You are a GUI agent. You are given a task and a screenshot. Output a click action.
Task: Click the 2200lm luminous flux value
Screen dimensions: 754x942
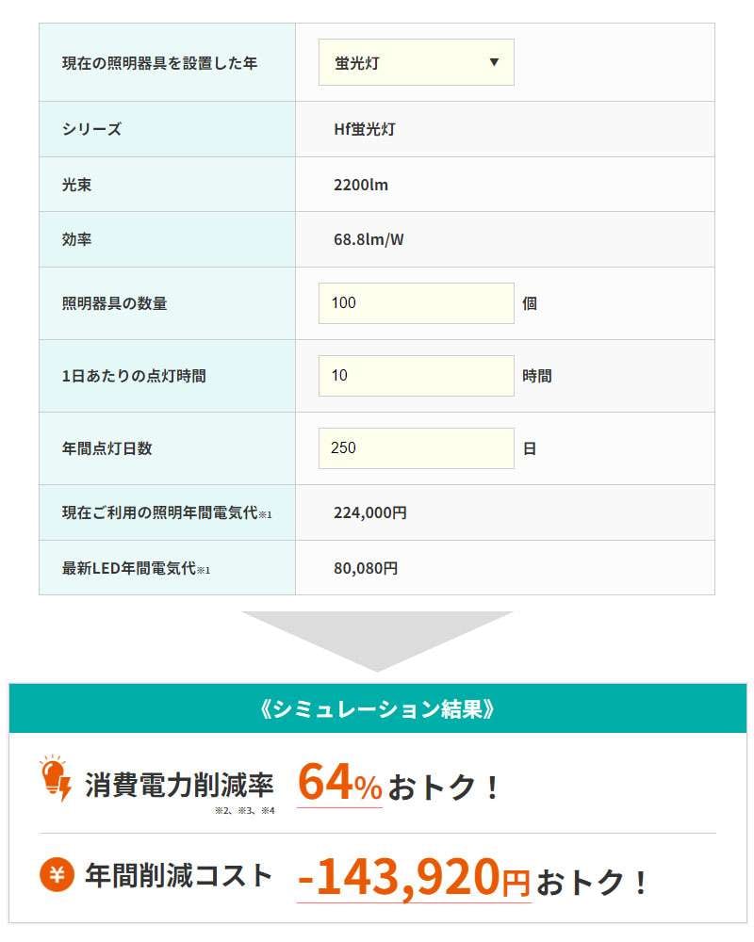point(361,185)
